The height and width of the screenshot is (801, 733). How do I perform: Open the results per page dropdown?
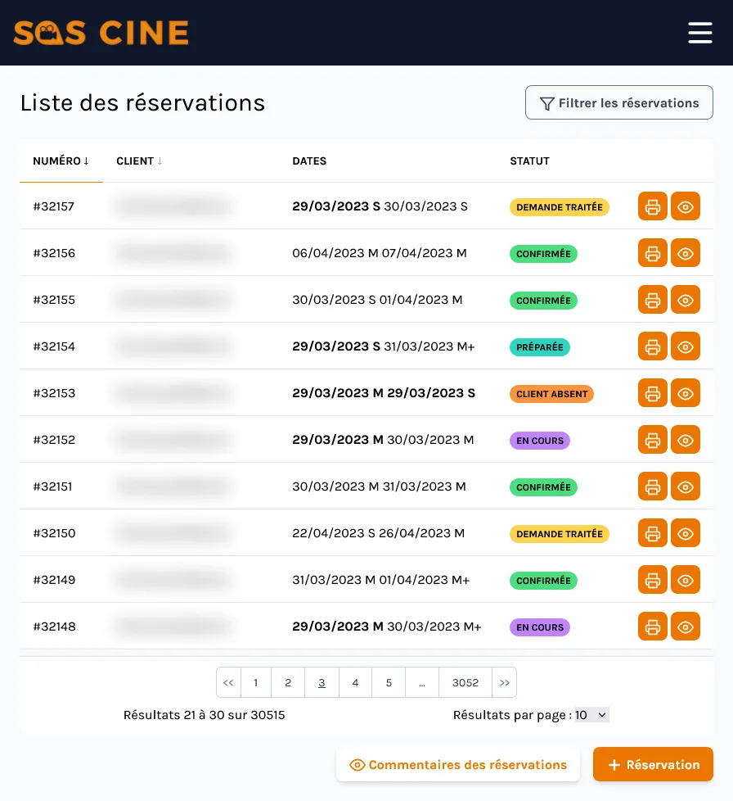[591, 714]
